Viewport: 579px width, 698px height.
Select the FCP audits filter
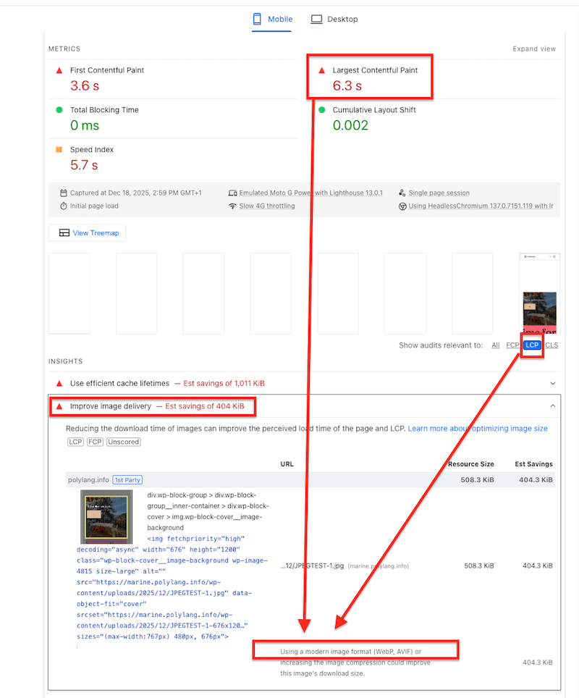click(x=512, y=345)
